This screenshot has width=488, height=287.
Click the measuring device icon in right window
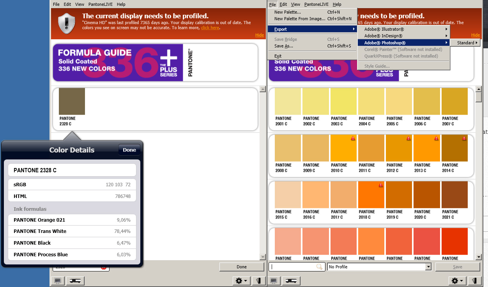[292, 280]
